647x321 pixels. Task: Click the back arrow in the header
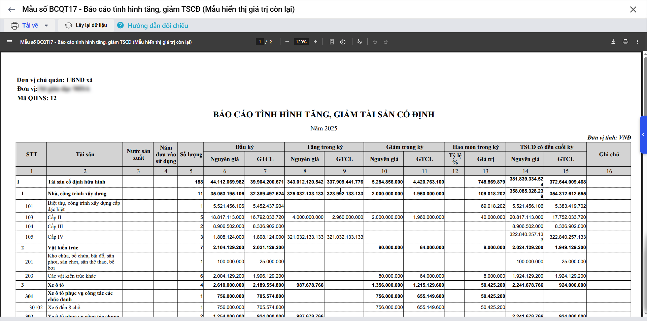coord(11,9)
